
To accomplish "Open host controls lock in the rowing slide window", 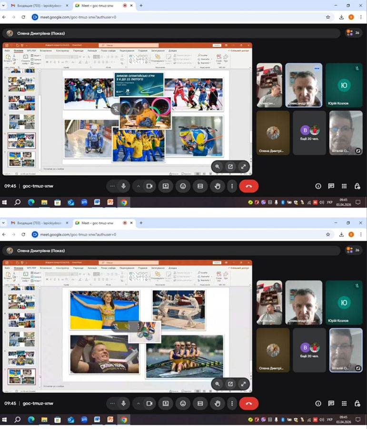I will pos(357,403).
